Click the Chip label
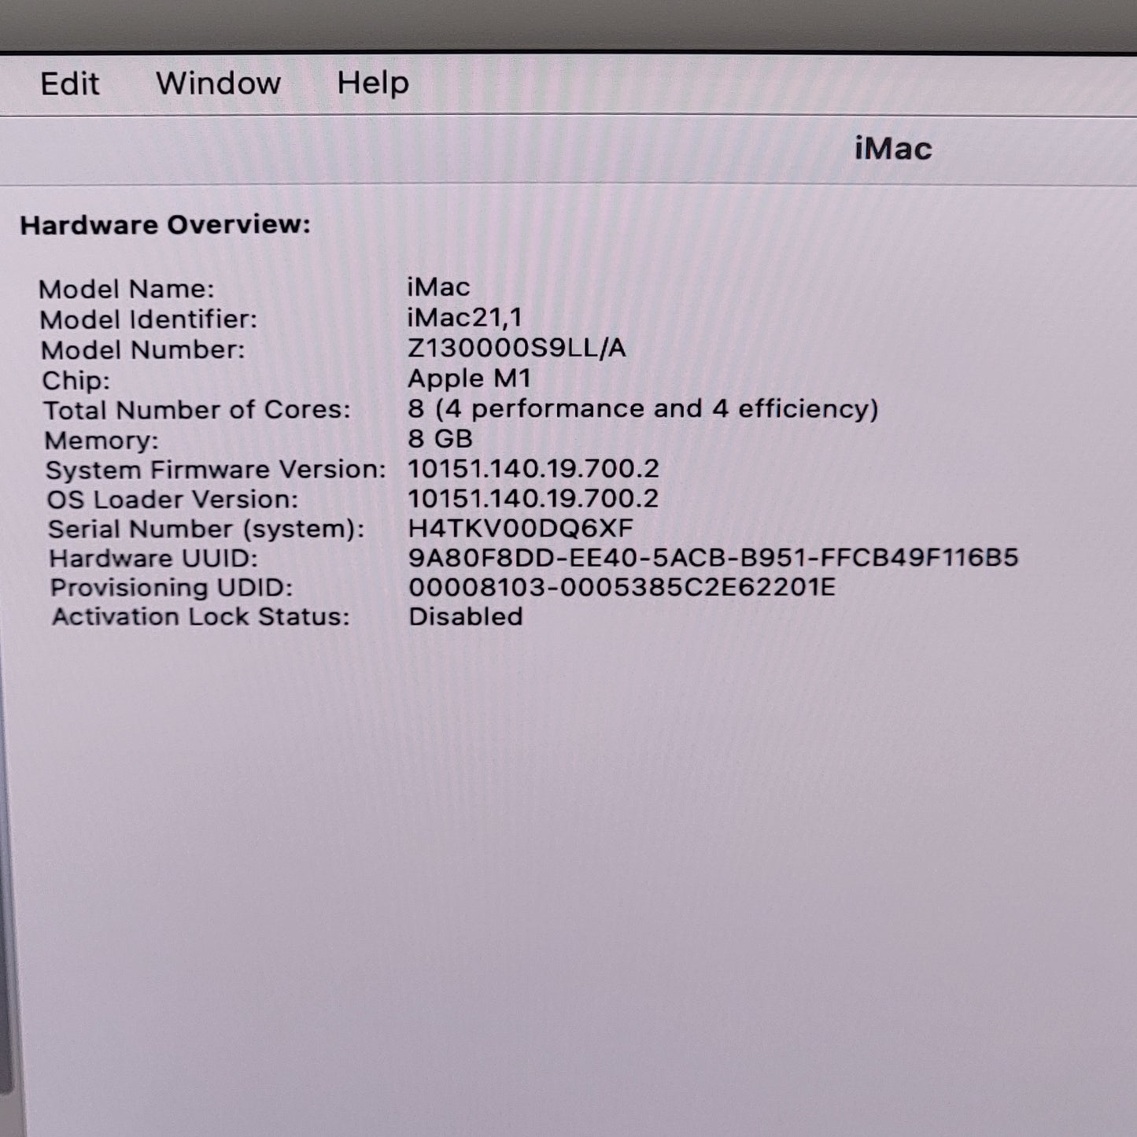This screenshot has width=1137, height=1137. pyautogui.click(x=77, y=378)
